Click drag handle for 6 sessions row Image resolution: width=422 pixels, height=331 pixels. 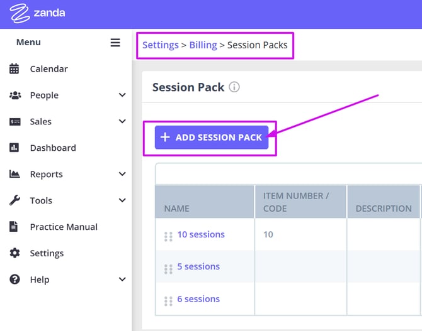(168, 300)
